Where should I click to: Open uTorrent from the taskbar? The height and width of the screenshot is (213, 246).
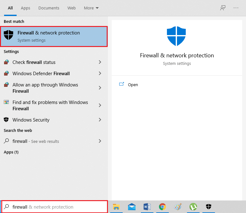(193, 207)
